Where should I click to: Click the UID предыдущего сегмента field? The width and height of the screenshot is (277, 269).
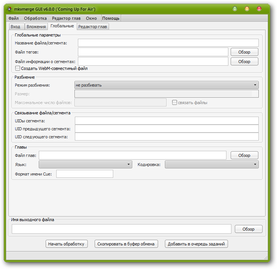[x=166, y=129]
